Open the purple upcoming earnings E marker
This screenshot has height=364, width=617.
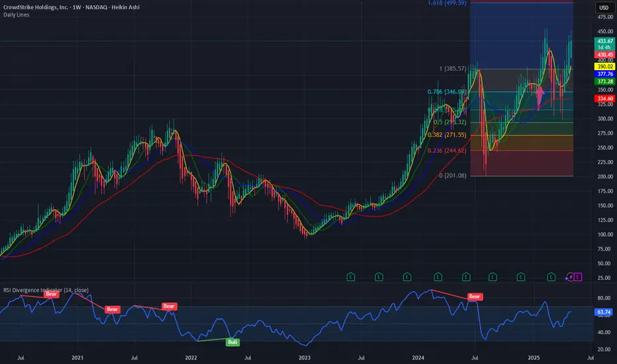coord(578,277)
